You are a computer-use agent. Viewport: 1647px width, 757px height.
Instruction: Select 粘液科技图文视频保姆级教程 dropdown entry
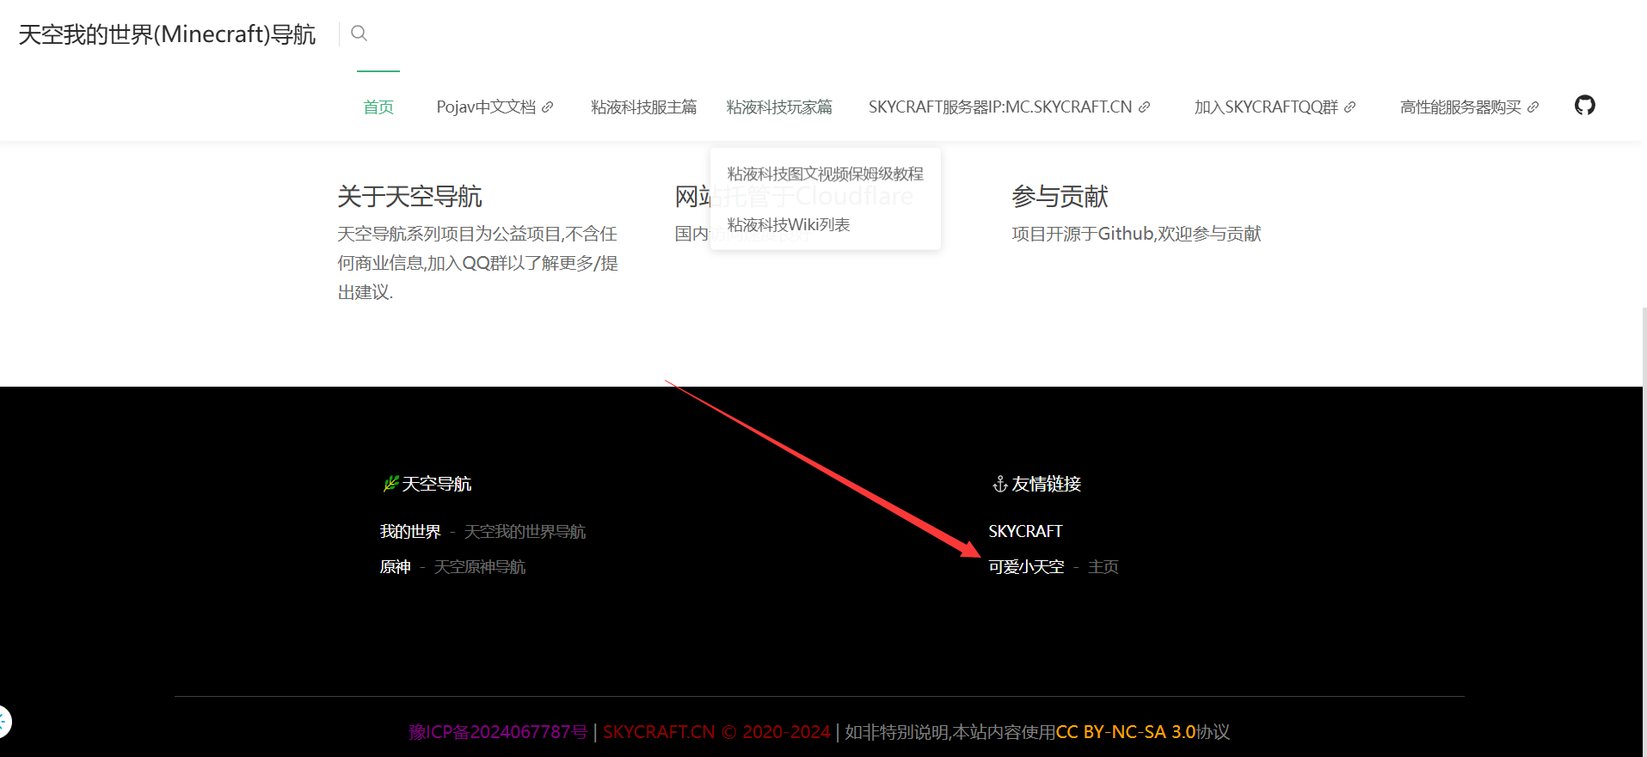[826, 174]
